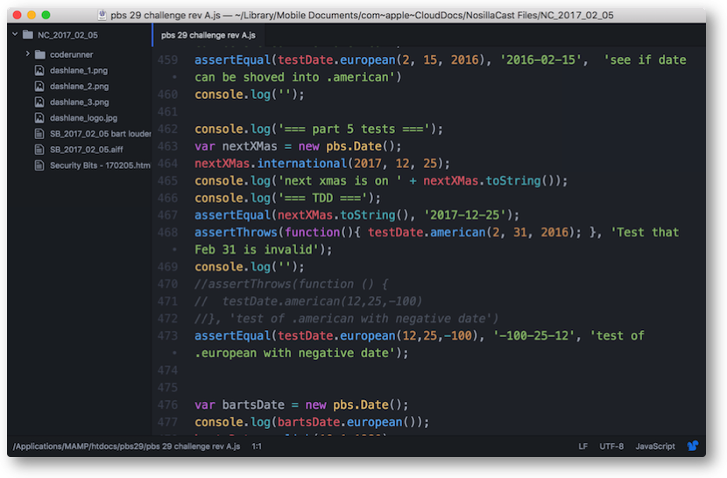727x478 pixels.
Task: Click the title bar document proxy icon
Action: (102, 15)
